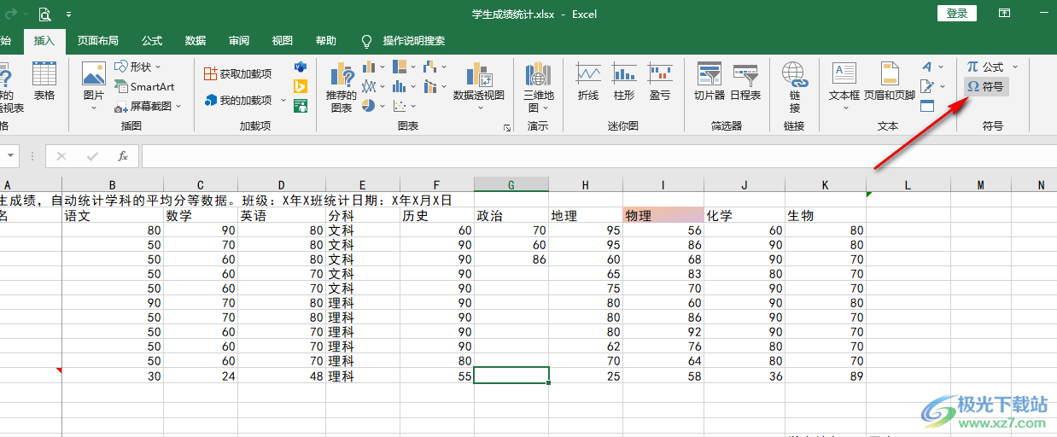Viewport: 1057px width, 437px height.
Task: Click the Visio Data Visualizer add-in icon
Action: [300, 67]
